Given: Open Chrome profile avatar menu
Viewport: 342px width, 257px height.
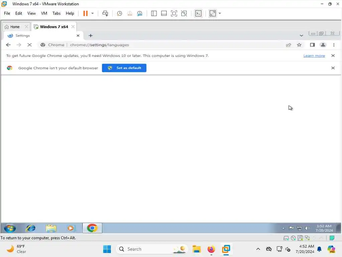Looking at the screenshot, I should 323,45.
